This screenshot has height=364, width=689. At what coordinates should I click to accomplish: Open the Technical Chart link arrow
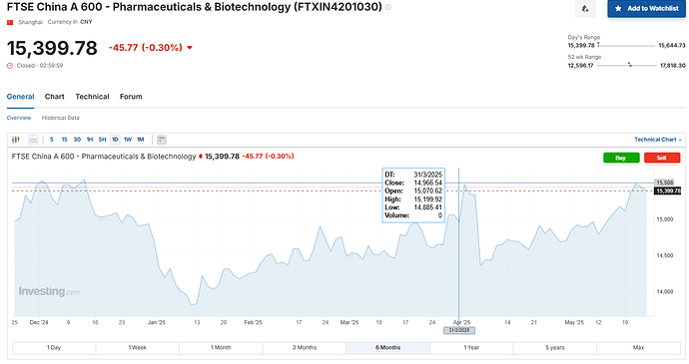click(680, 140)
